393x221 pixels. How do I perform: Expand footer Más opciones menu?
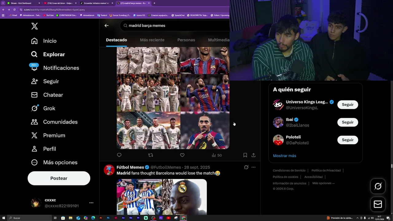(324, 183)
